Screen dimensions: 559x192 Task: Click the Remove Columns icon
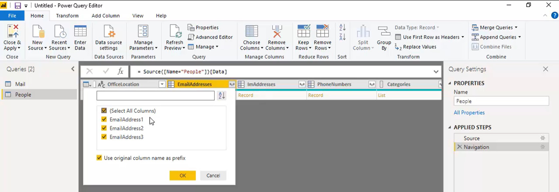pyautogui.click(x=277, y=31)
